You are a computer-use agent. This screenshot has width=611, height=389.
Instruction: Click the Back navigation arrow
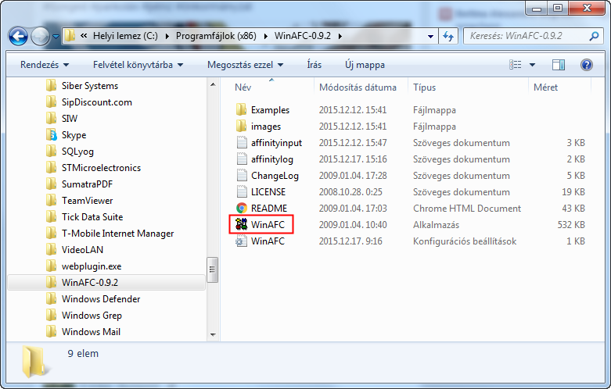click(x=18, y=37)
